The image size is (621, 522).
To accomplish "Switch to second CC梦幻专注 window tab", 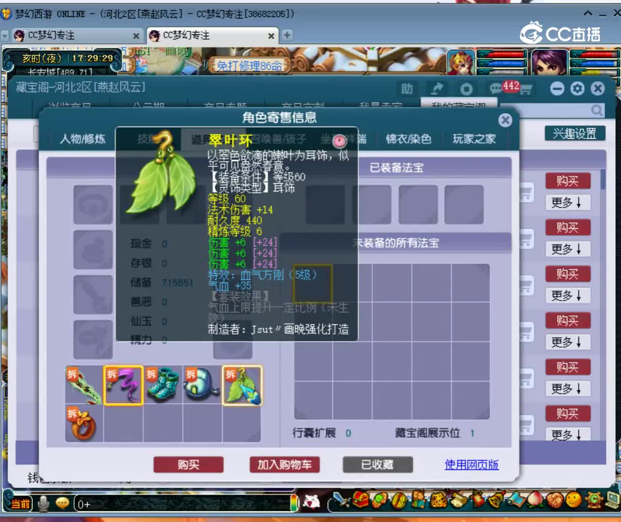I will 212,35.
